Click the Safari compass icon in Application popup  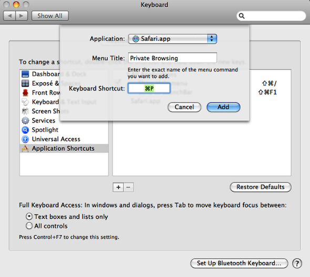click(136, 39)
